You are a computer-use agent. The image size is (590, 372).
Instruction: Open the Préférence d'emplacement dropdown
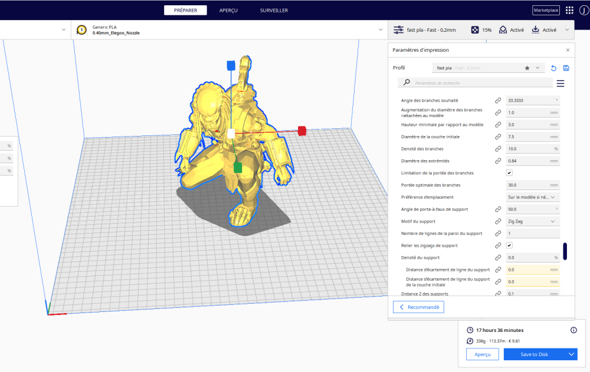click(533, 197)
